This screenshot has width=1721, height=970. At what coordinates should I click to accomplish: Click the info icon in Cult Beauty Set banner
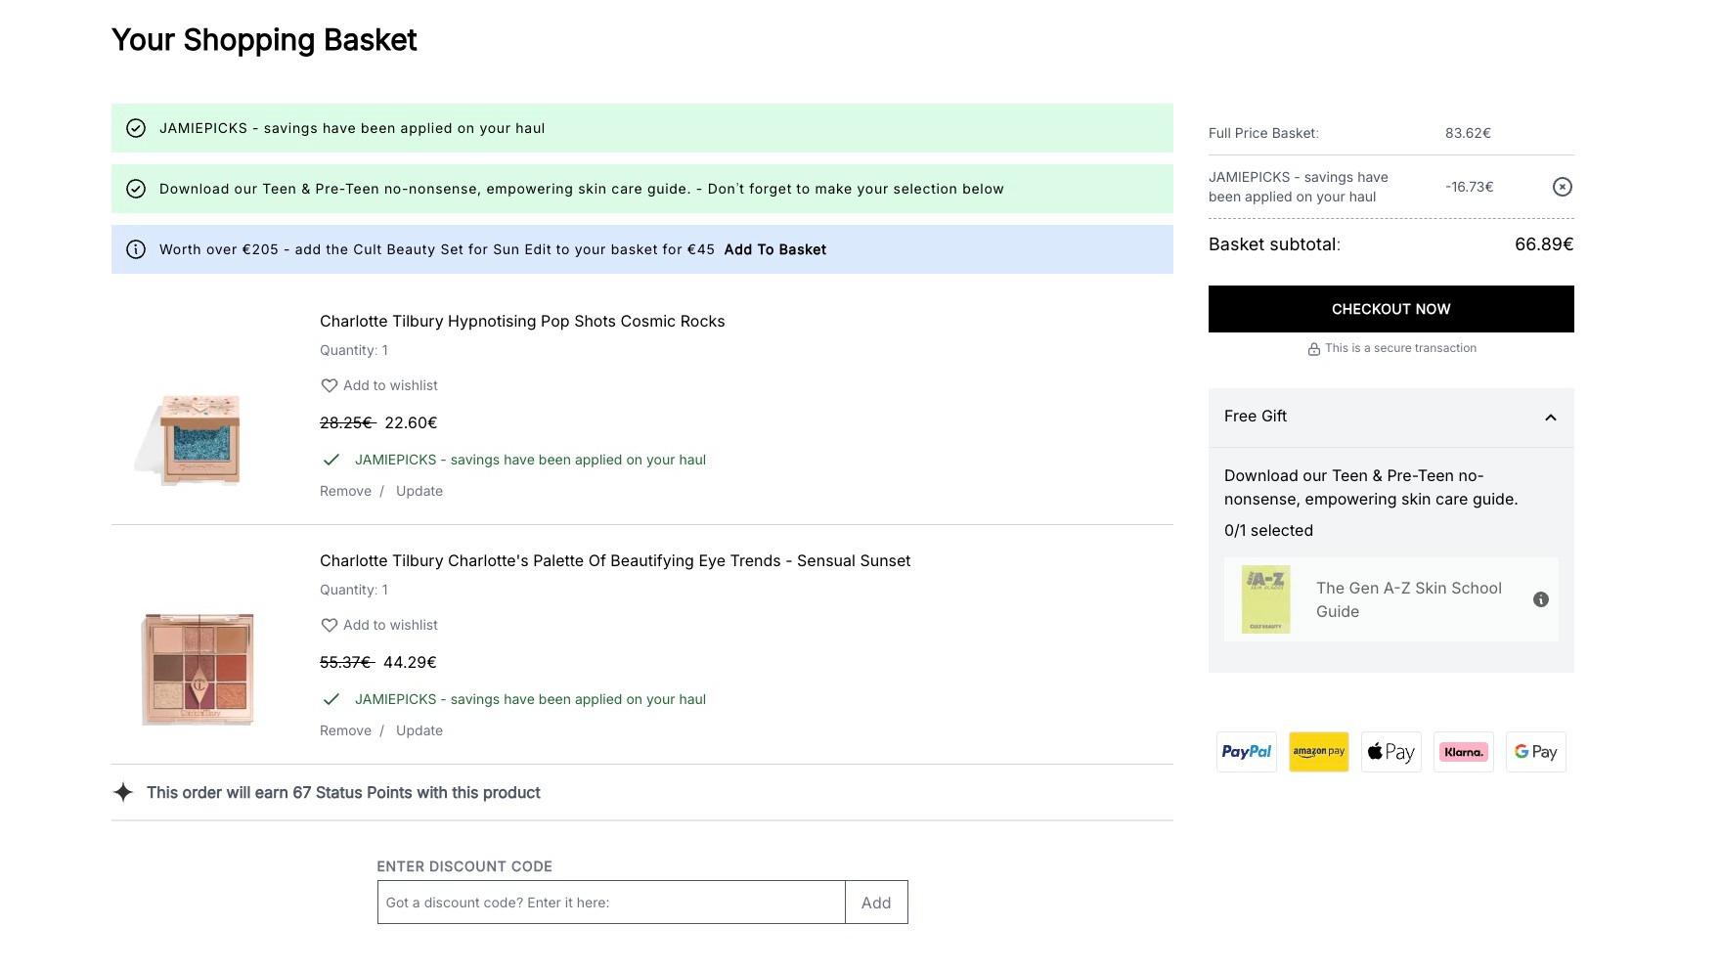click(x=136, y=249)
